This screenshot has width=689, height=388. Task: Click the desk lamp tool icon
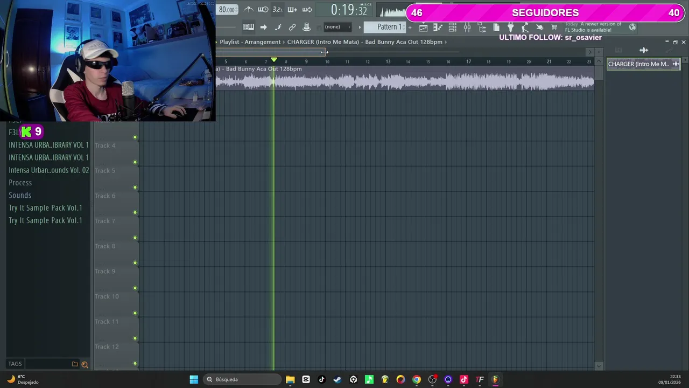tap(525, 27)
